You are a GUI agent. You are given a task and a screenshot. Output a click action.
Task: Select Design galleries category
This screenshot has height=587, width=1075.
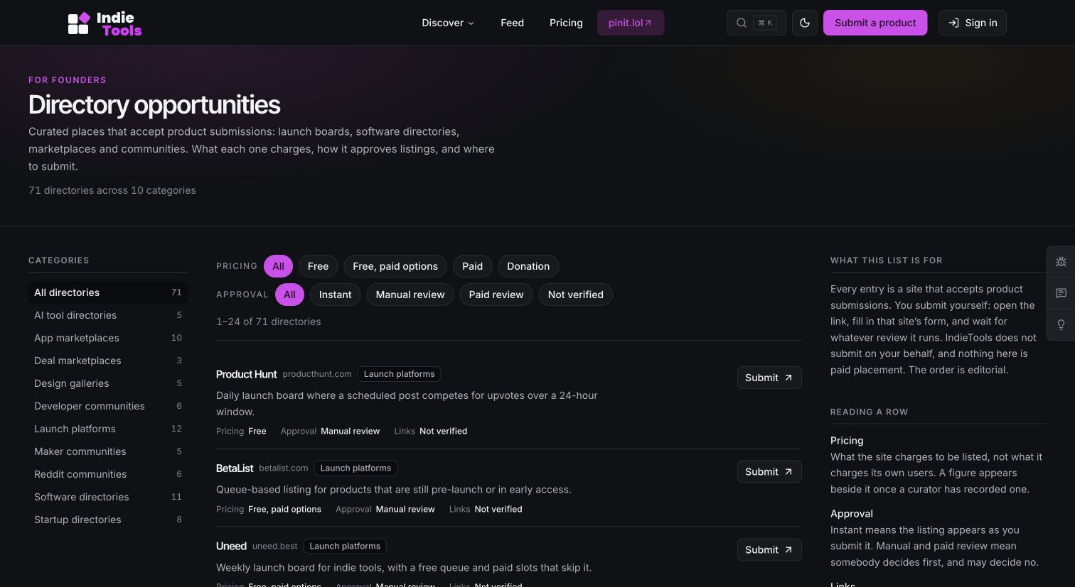pyautogui.click(x=108, y=383)
